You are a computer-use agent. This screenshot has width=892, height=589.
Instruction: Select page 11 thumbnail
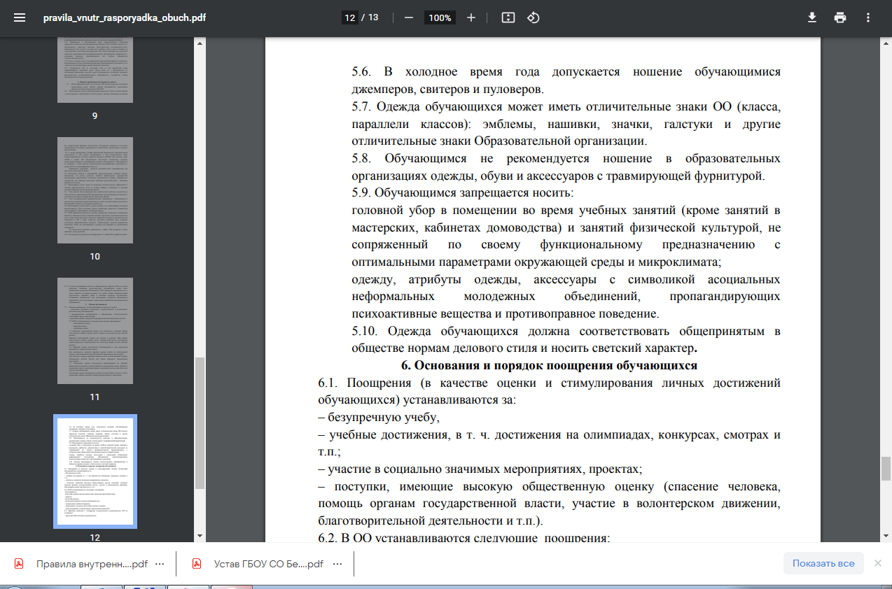pyautogui.click(x=95, y=330)
